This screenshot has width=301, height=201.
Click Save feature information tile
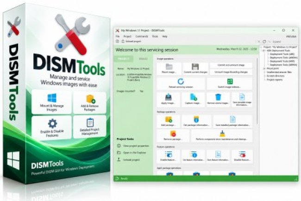(x=218, y=156)
